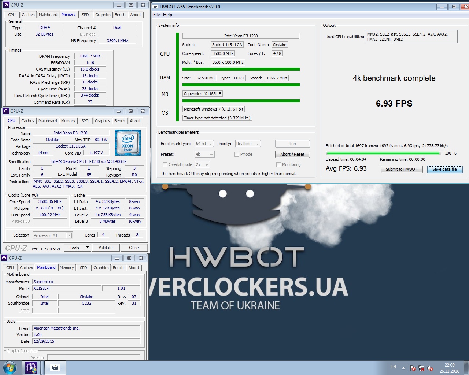Click the Max TDP 80.0 W value
This screenshot has width=469, height=375.
click(101, 140)
